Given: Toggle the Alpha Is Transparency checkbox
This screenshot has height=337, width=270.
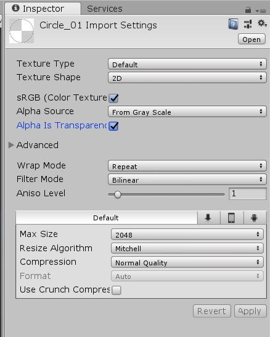Looking at the screenshot, I should [x=113, y=126].
